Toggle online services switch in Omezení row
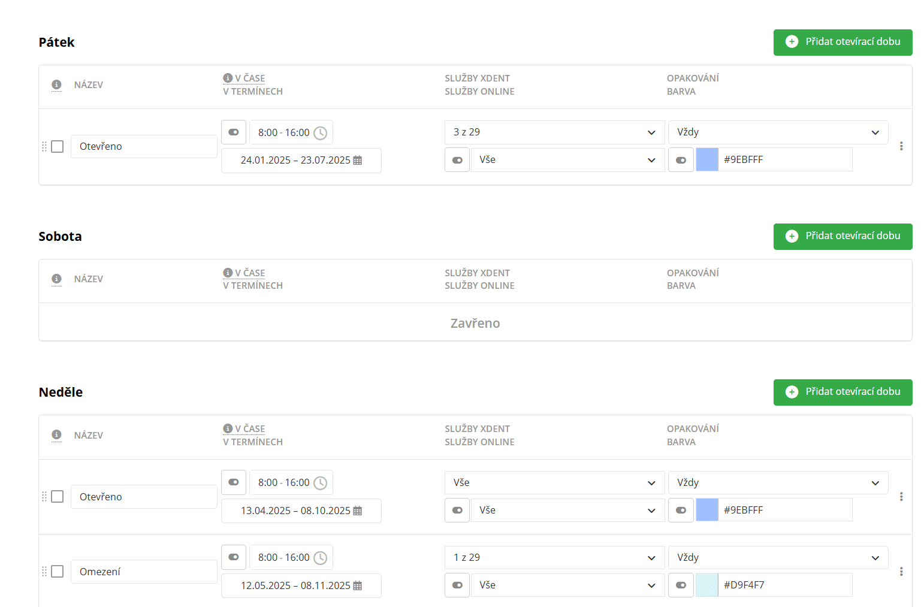This screenshot has height=607, width=921. (457, 585)
